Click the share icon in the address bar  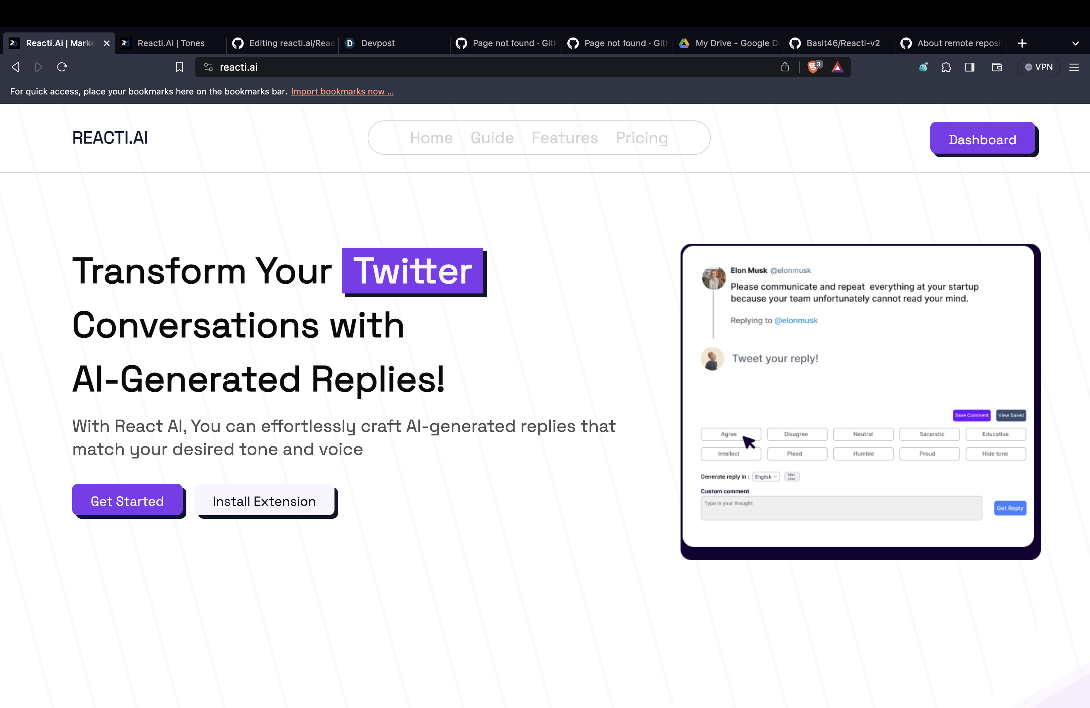785,67
